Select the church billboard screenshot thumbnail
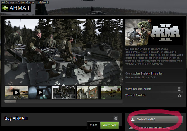Viewport: 187px width, 131px height. pos(87,93)
